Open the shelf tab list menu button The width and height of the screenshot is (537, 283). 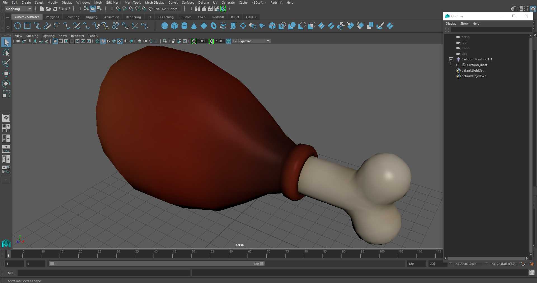tap(8, 17)
